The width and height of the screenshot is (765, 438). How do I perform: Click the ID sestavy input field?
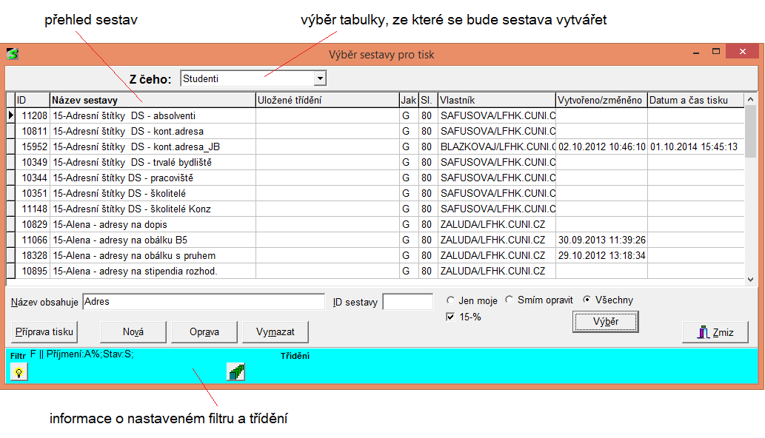click(x=407, y=302)
